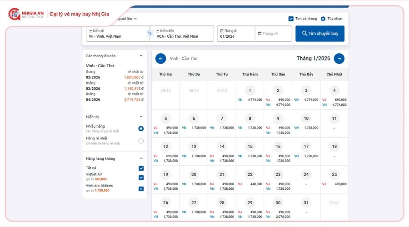Click the return month calendar icon
Image resolution: width=409 pixels, height=227 pixels.
pos(259,34)
